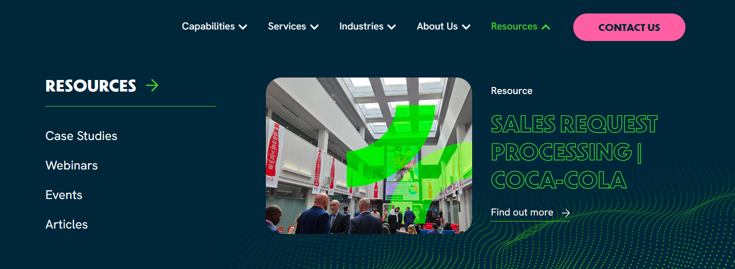Expand the Industries chevron arrow
The width and height of the screenshot is (735, 269).
(392, 27)
